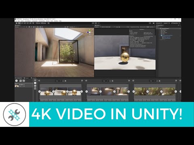The image size is (194, 145).
Task: Open the Game view Gizmos dropdown
Action: (x=152, y=27)
